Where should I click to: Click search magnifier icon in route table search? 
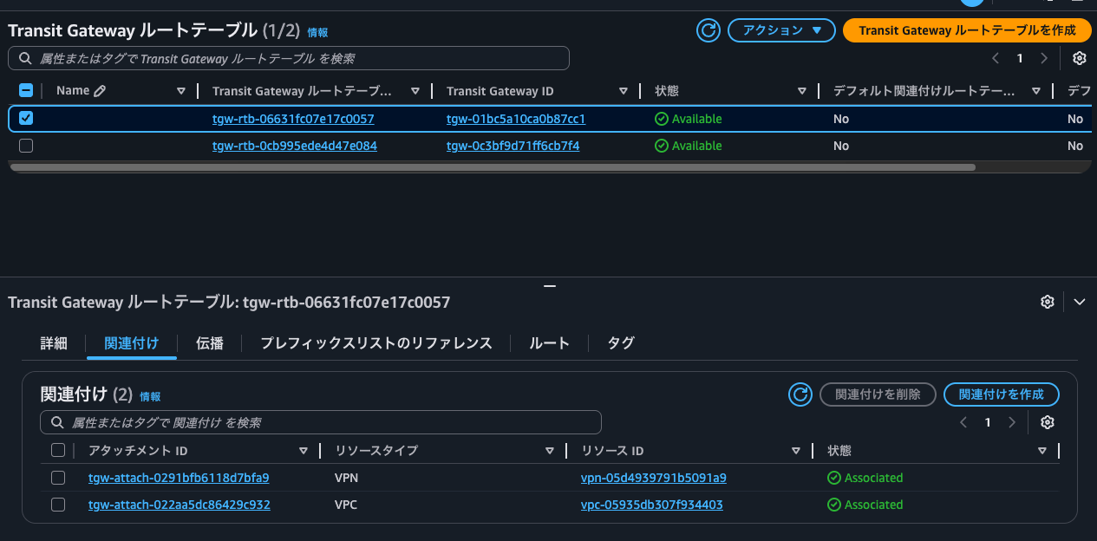[25, 58]
